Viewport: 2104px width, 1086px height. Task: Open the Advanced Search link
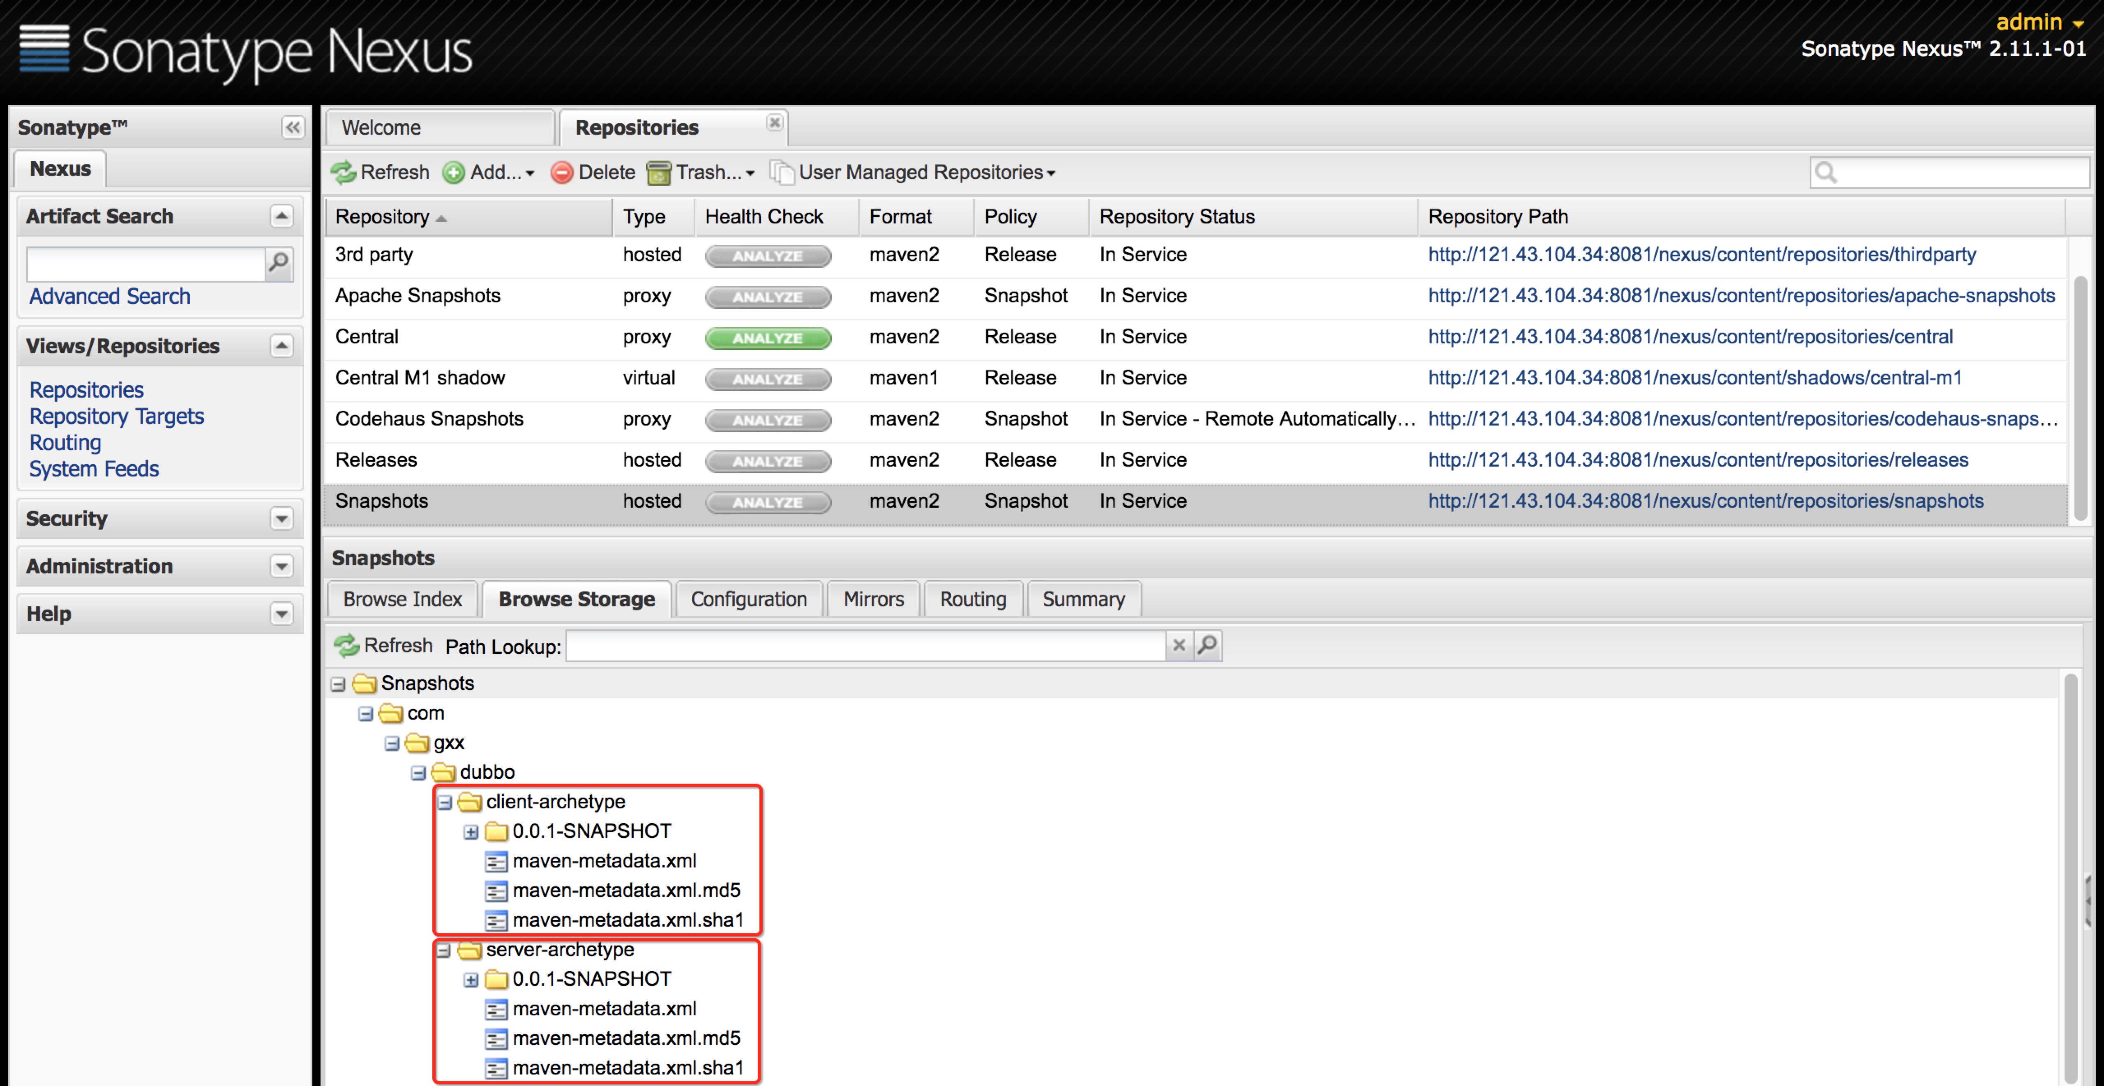[109, 297]
